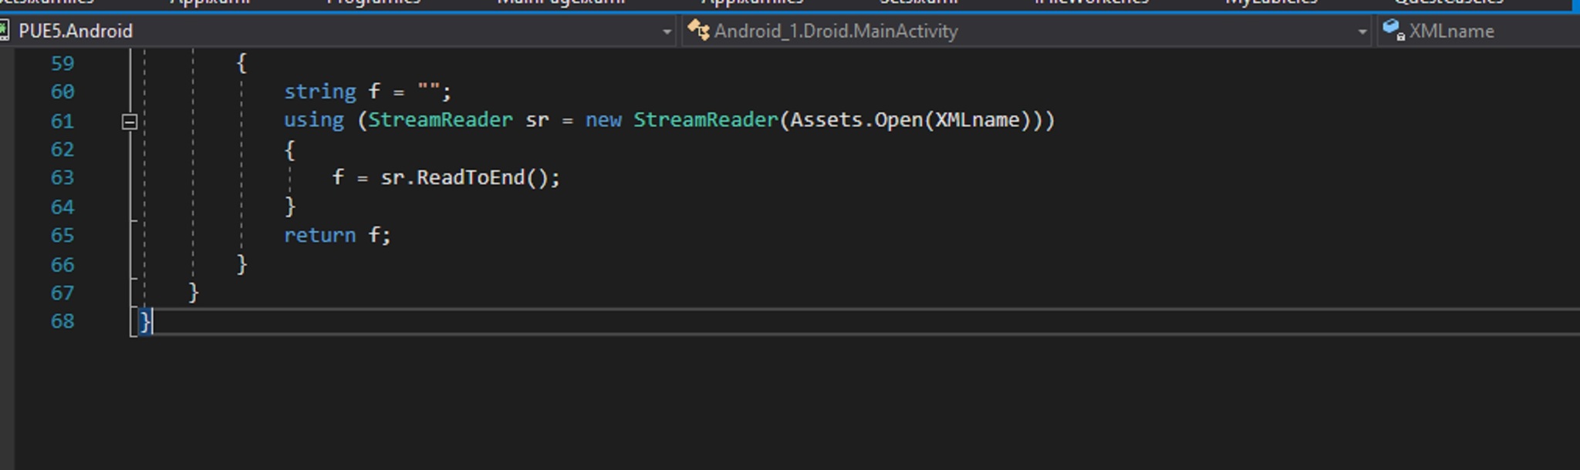The height and width of the screenshot is (470, 1580).
Task: Click the 'new' keyword on line 61
Action: 603,120
